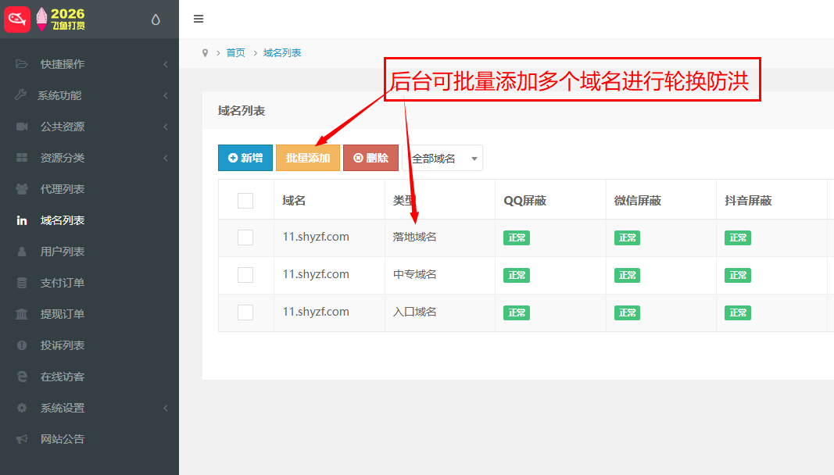This screenshot has height=475, width=834.
Task: Expand the 系统功能 menu chevron
Action: [166, 96]
